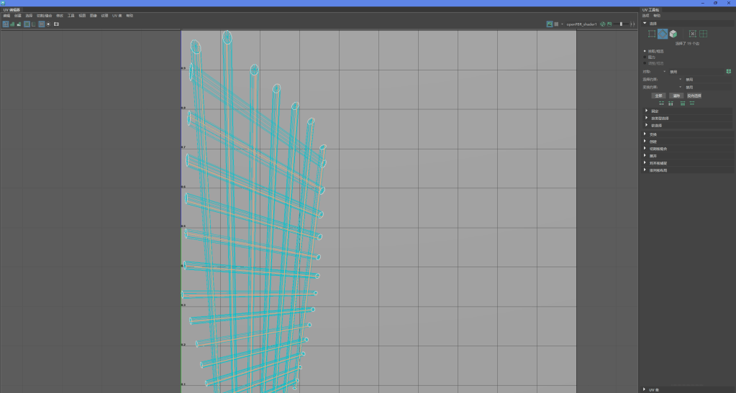Click the image display icon before openPBR_shader1

[x=550, y=24]
